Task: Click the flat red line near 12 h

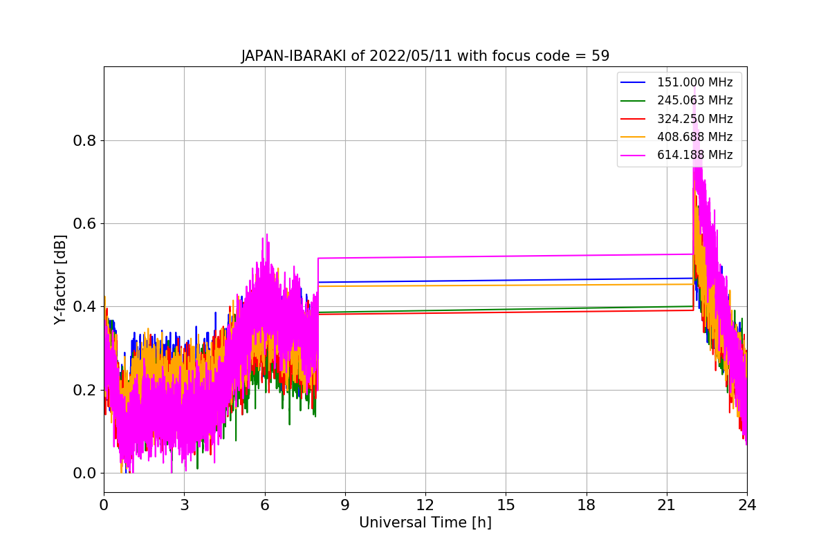Action: [x=425, y=312]
